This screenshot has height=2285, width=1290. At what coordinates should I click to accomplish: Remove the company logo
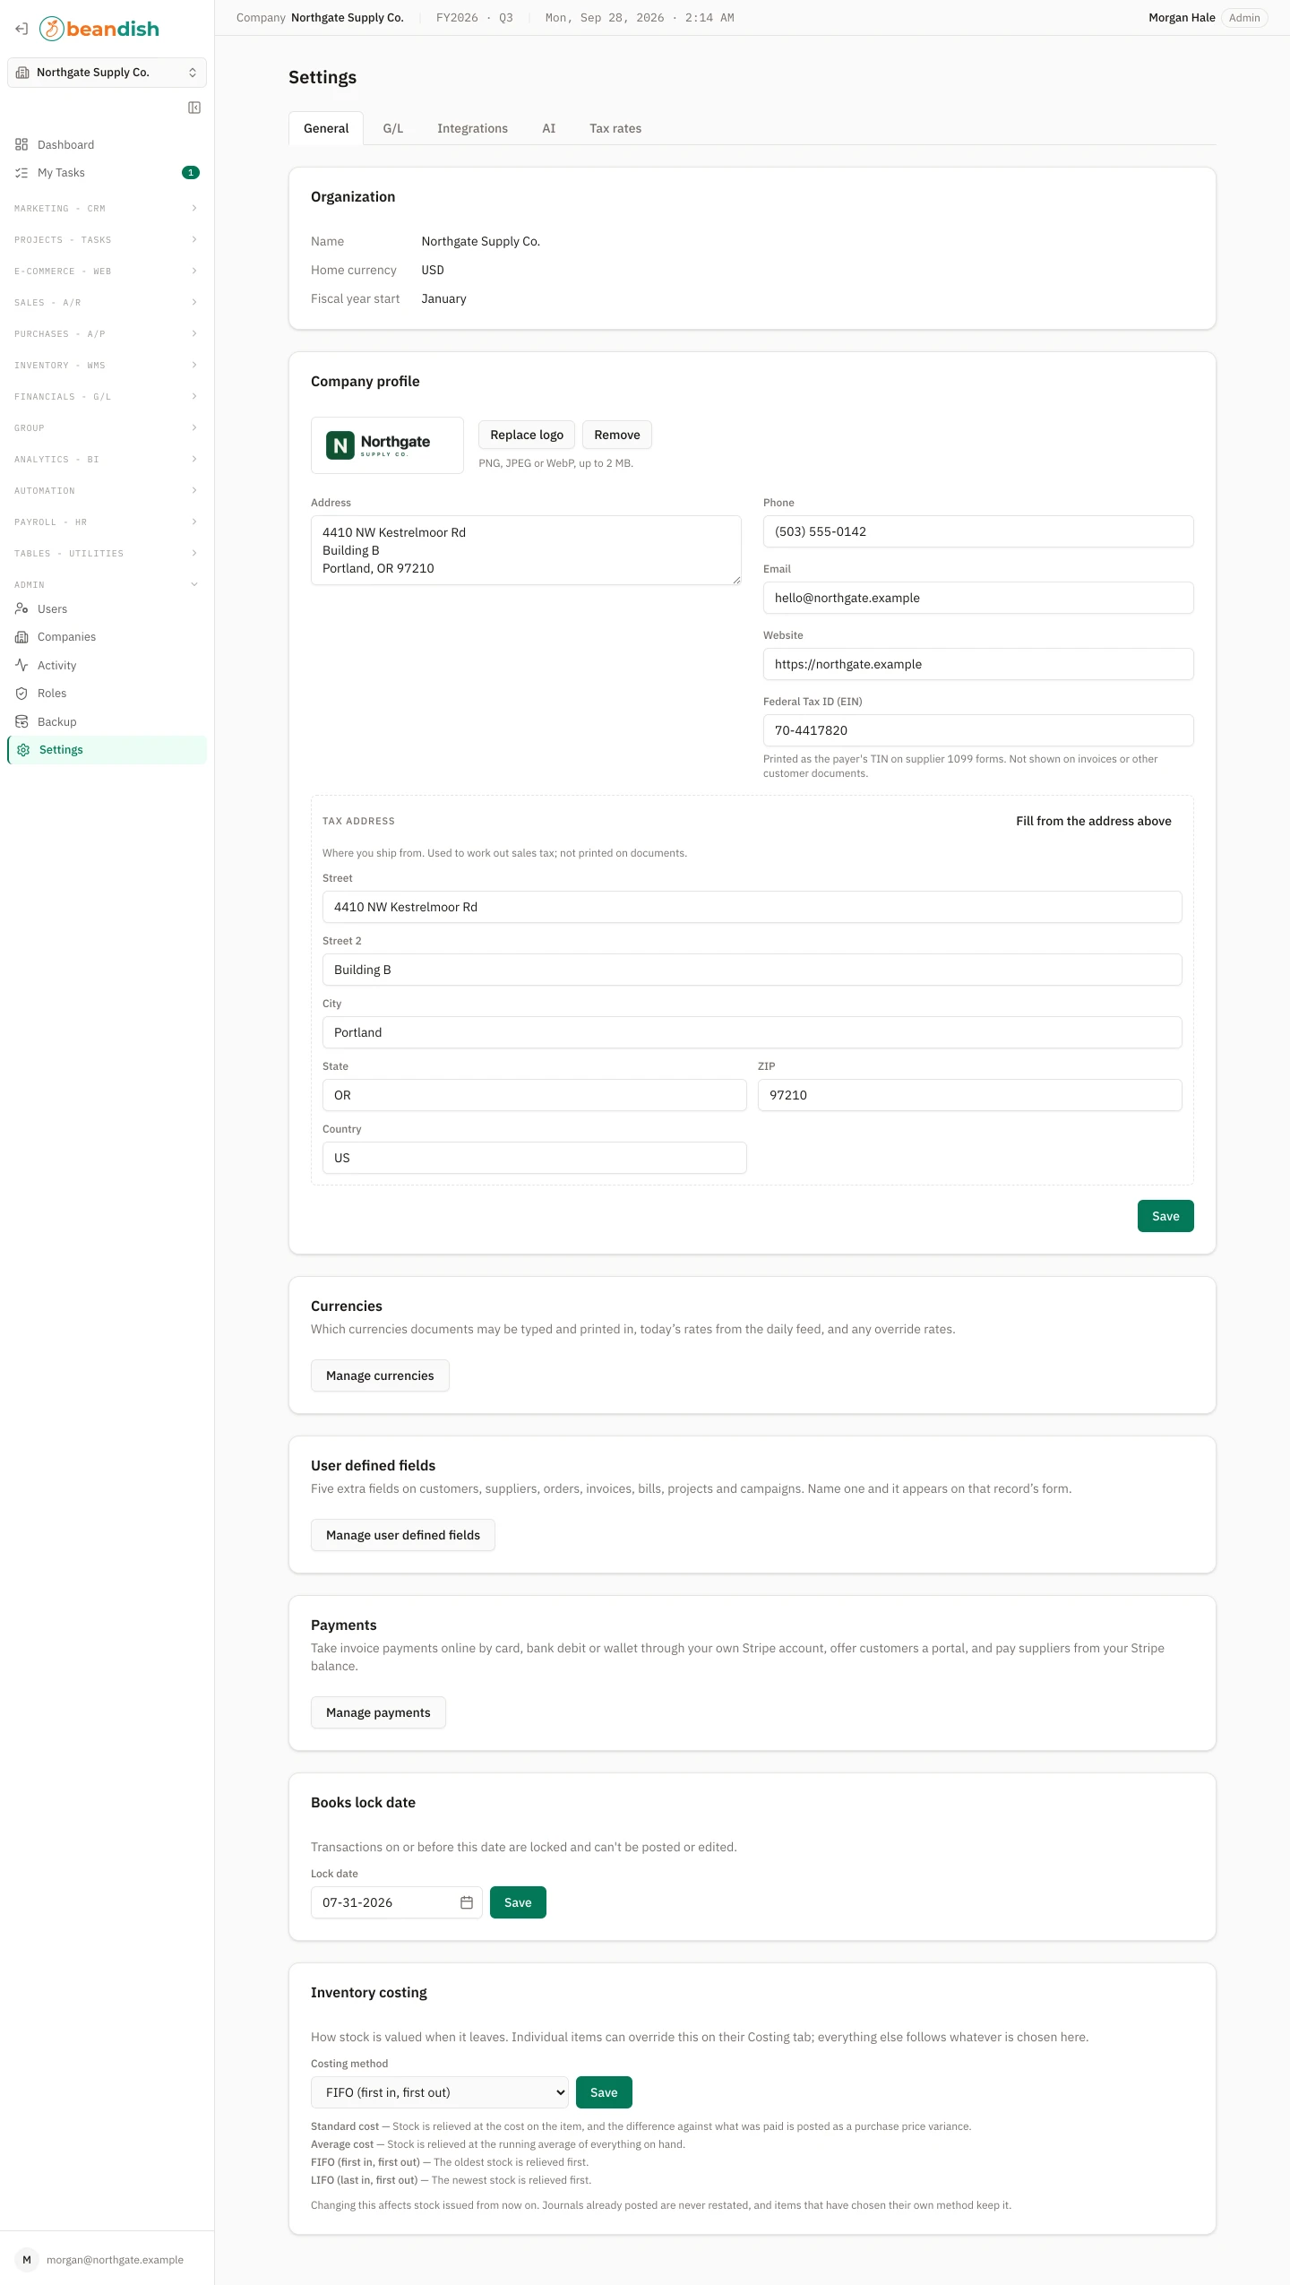[617, 435]
